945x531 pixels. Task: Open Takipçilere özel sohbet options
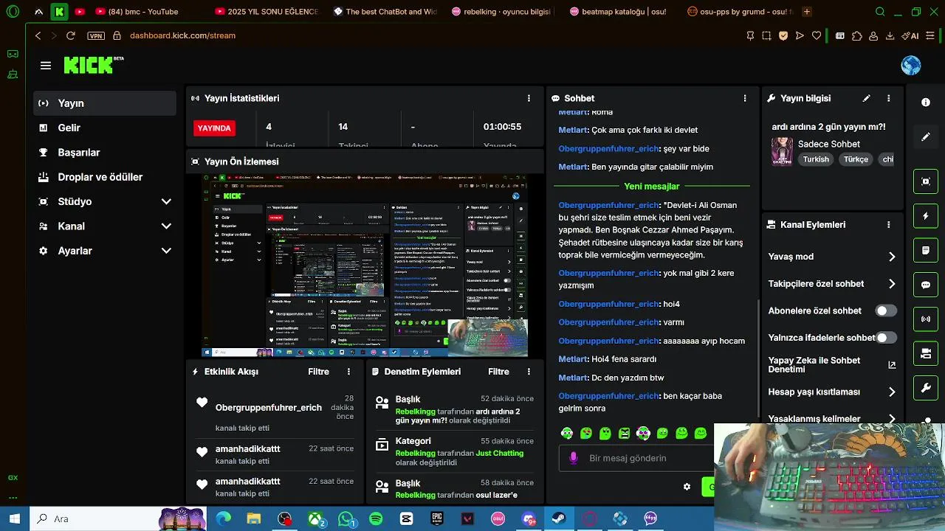832,284
